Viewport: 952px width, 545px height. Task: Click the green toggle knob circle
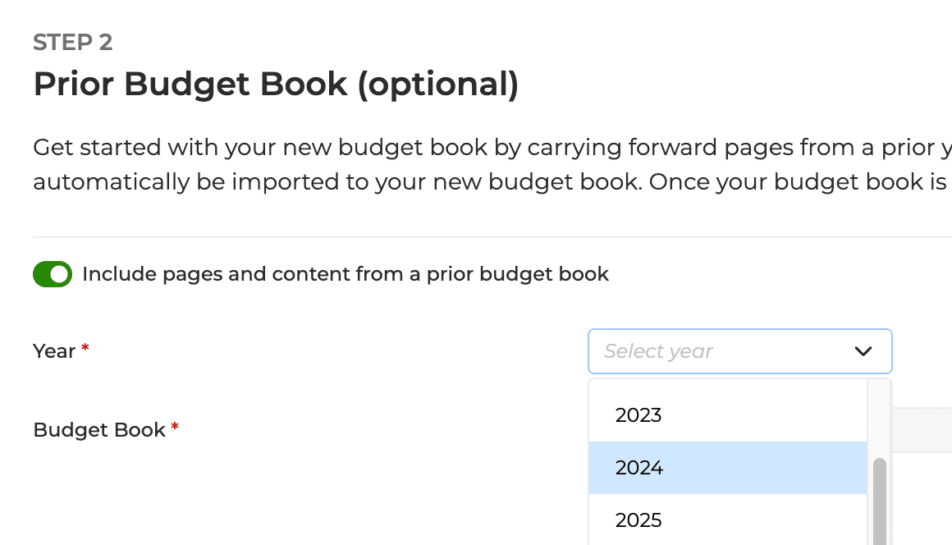pyautogui.click(x=60, y=273)
